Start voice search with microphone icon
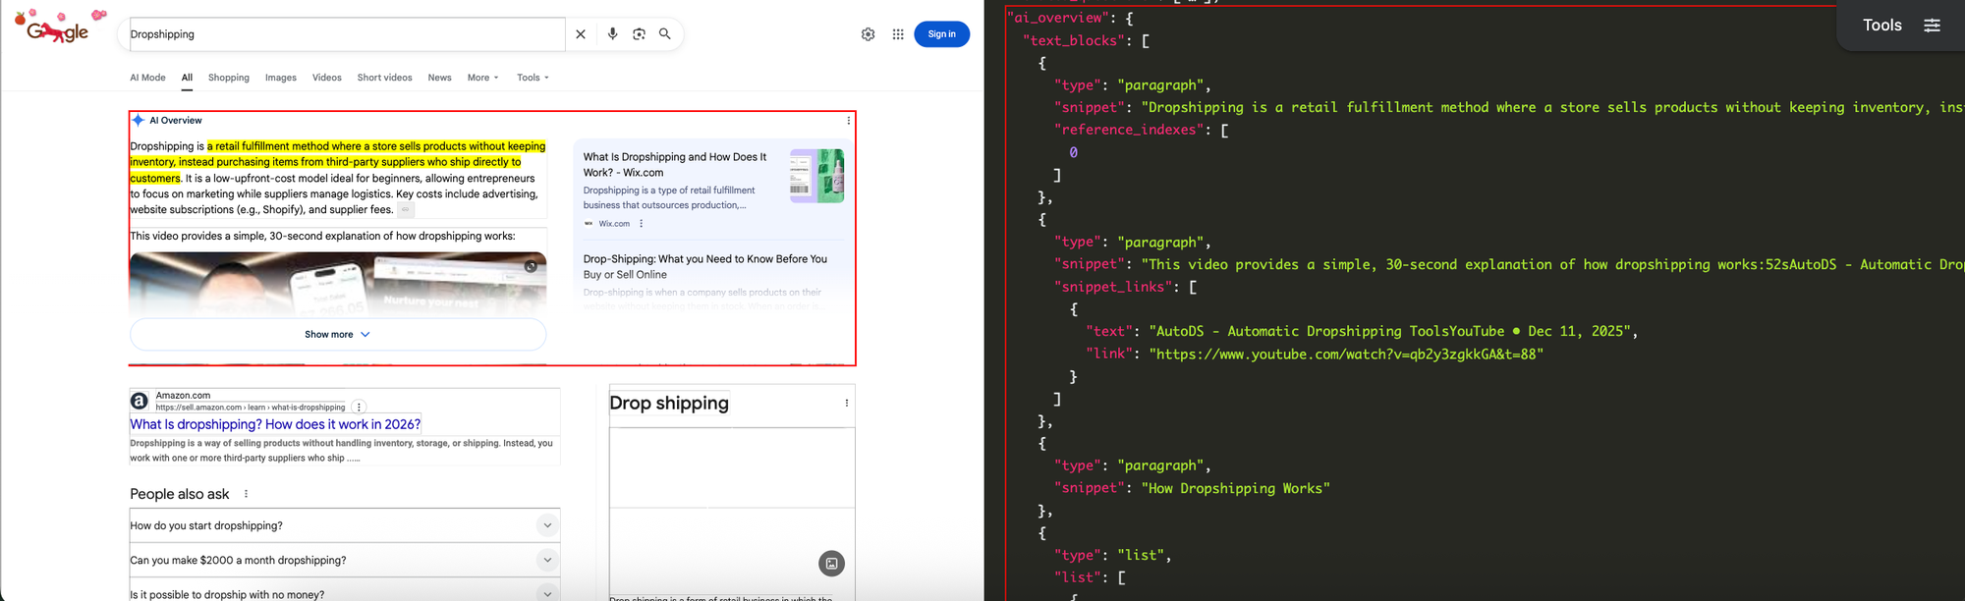Viewport: 1965px width, 601px height. point(612,34)
